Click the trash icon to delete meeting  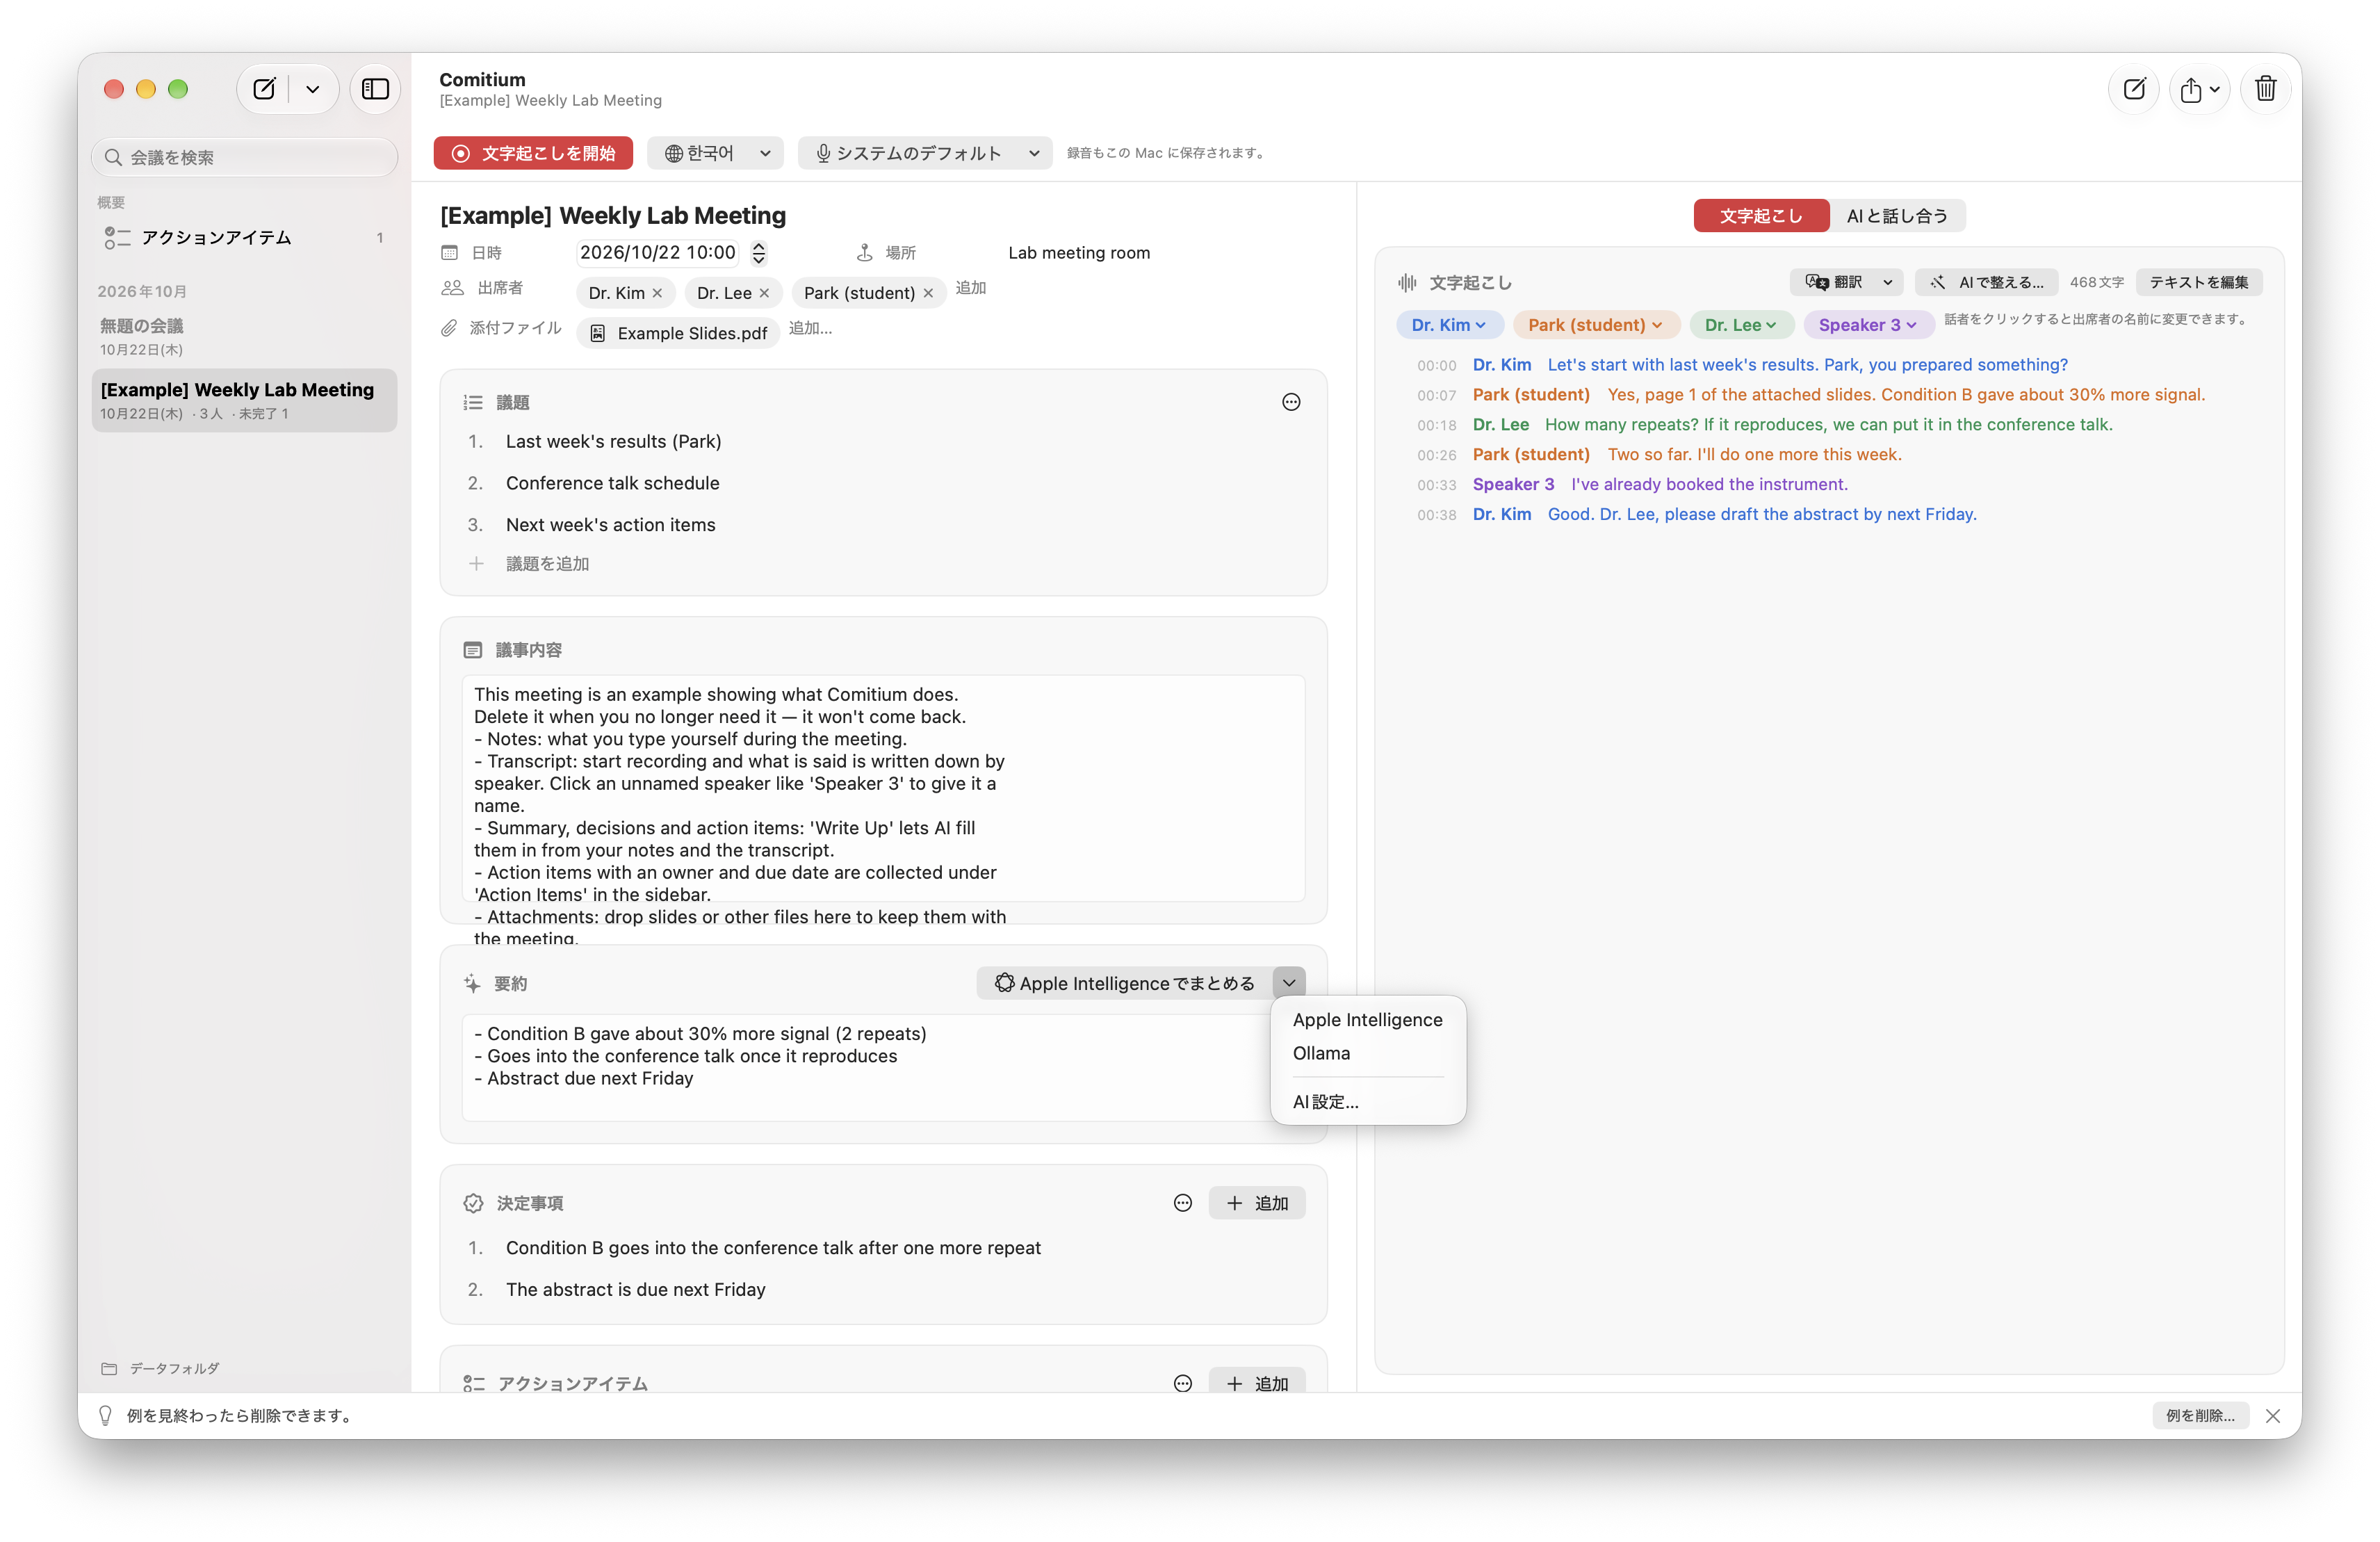pos(2265,89)
